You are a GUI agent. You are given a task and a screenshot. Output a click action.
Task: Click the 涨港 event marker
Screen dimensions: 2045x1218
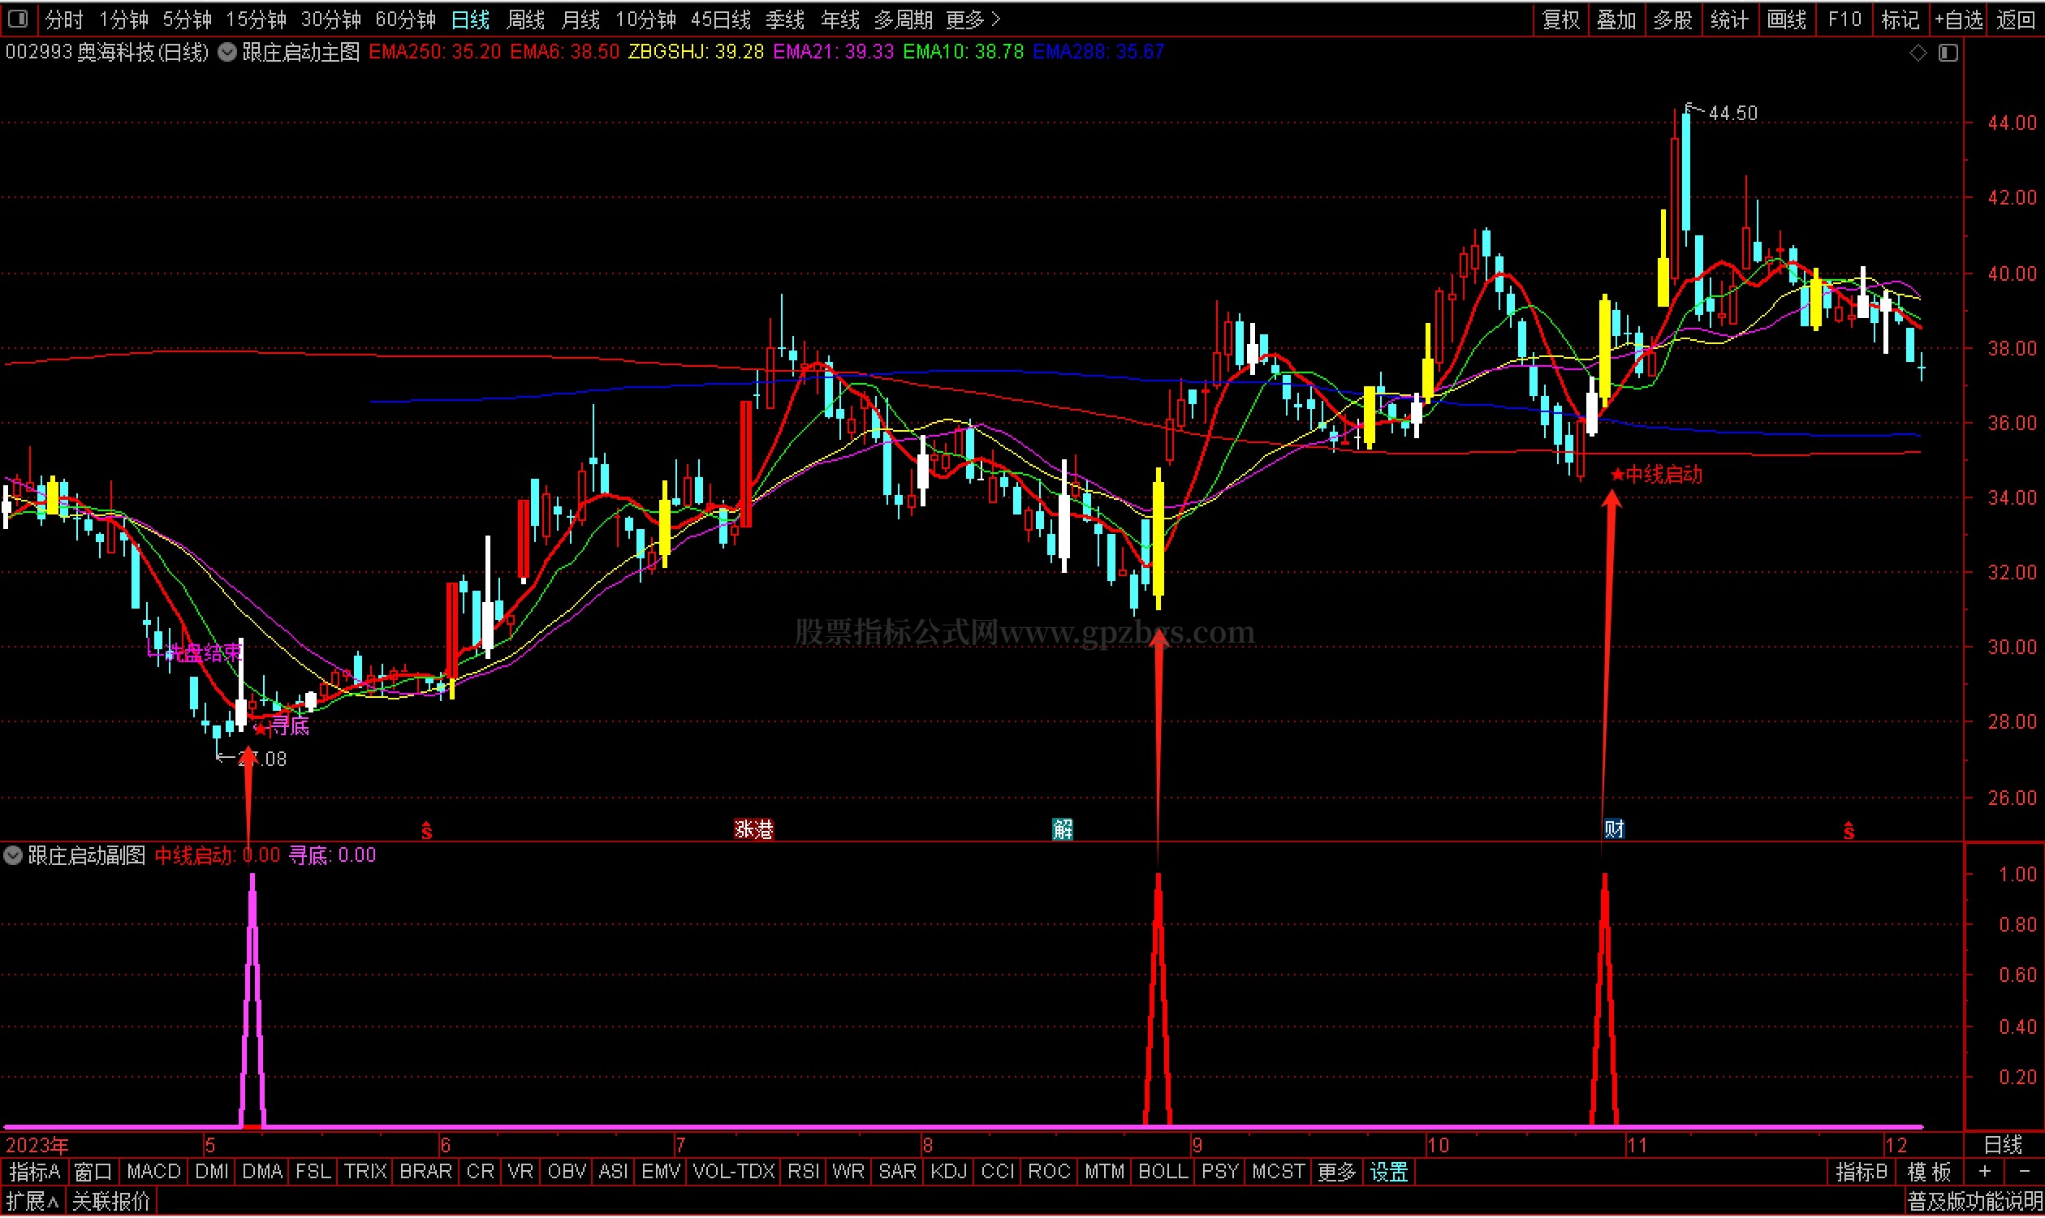[753, 830]
